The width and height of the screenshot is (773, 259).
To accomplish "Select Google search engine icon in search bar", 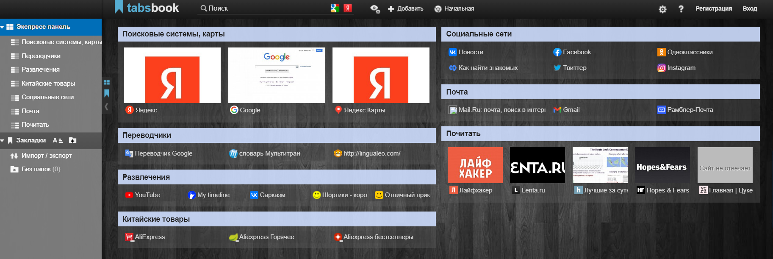I will [335, 8].
